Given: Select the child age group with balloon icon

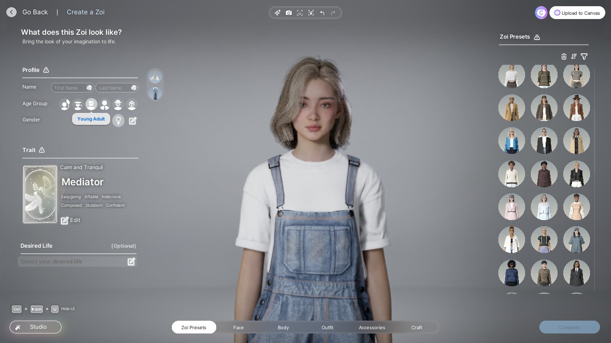Looking at the screenshot, I should pyautogui.click(x=65, y=104).
